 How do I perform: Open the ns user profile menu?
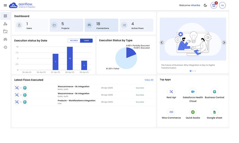click(x=222, y=5)
